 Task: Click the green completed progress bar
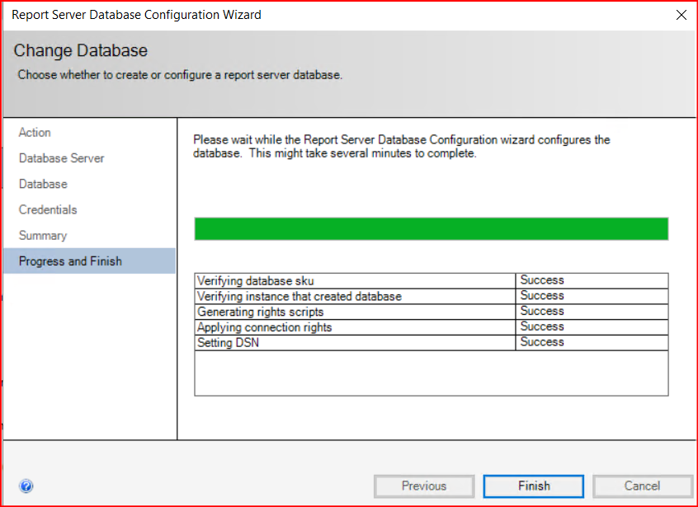431,229
